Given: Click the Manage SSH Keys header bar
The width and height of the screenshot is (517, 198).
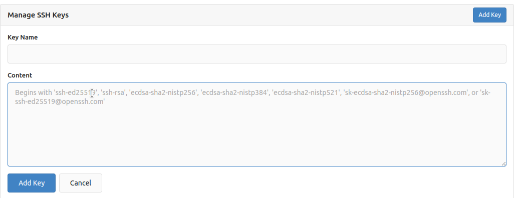Looking at the screenshot, I should click(x=257, y=15).
